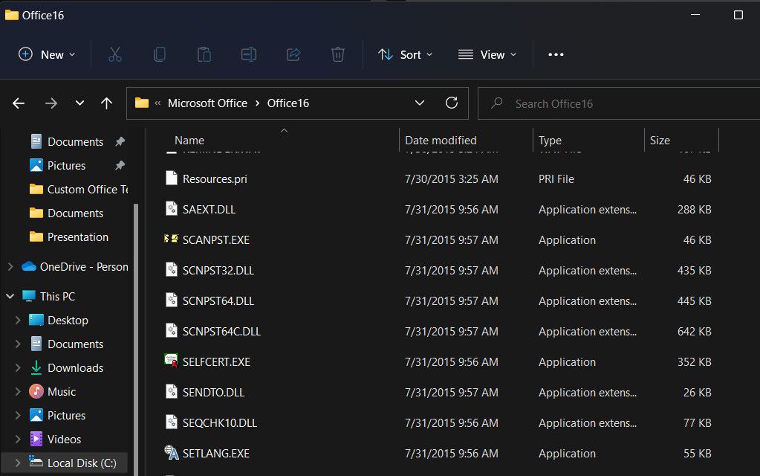Select the SCANPST.EXE file
This screenshot has height=476, width=760.
pos(216,240)
